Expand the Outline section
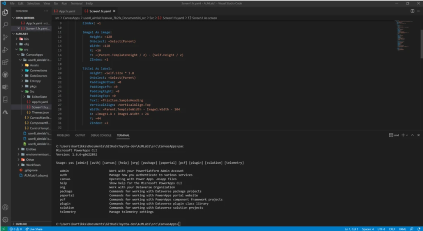The width and height of the screenshot is (423, 231). click(21, 224)
